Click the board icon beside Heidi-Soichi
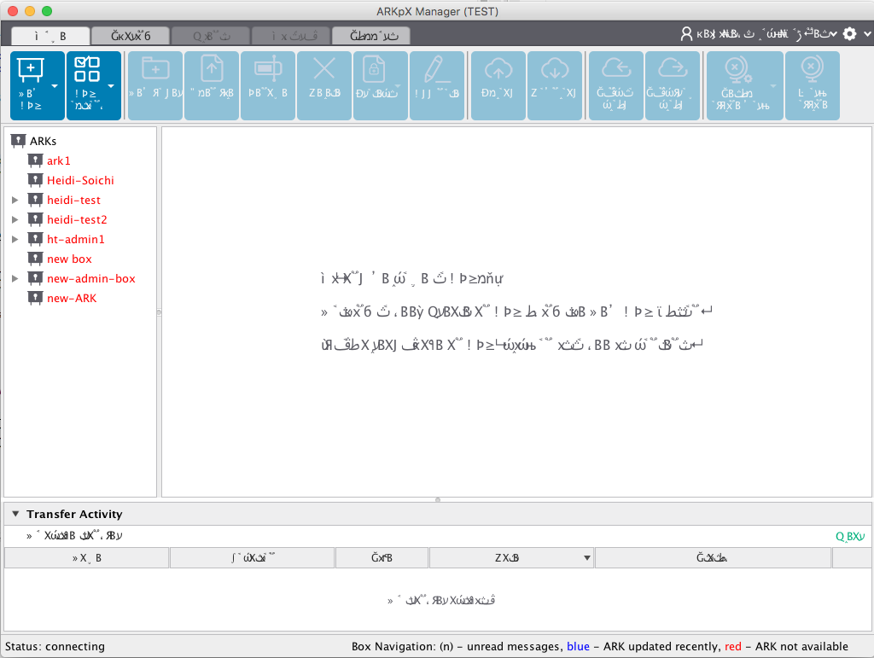 pyautogui.click(x=35, y=180)
